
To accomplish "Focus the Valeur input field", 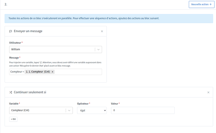I will 142,110.
